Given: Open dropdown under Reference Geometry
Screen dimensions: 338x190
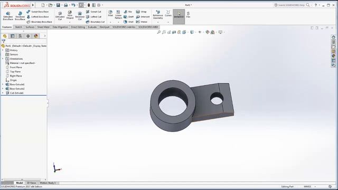Looking at the screenshot, I should point(158,22).
